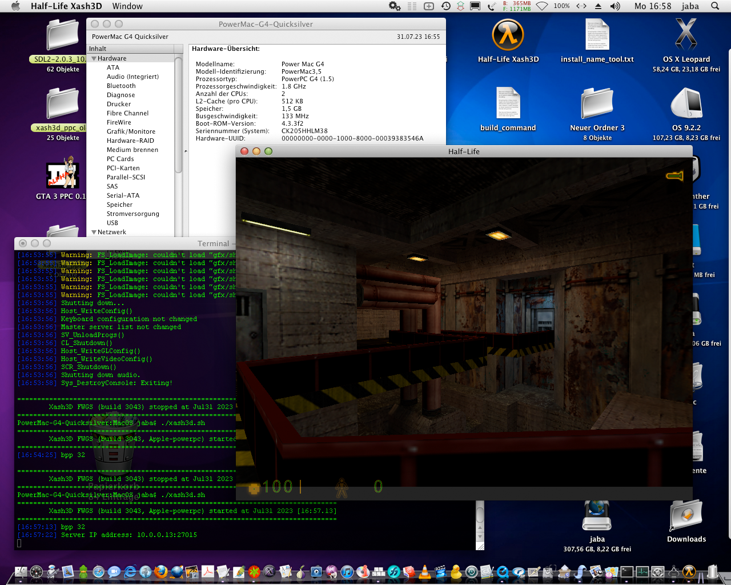This screenshot has height=585, width=731.
Task: Open Cyberduck yellow duck in Dock
Action: (456, 572)
